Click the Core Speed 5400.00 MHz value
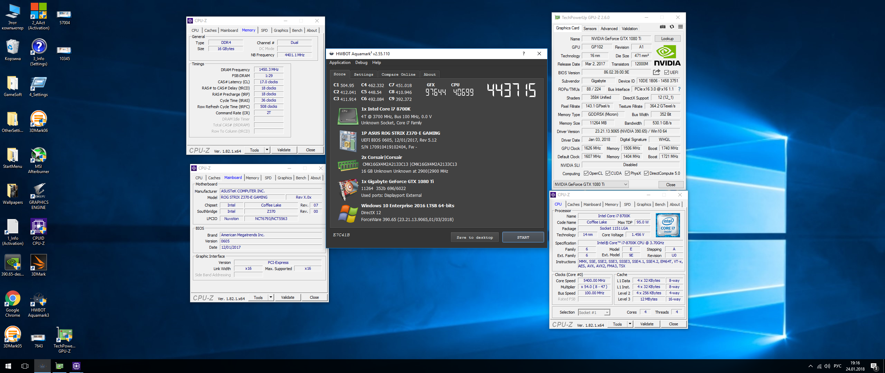This screenshot has width=885, height=373. point(594,280)
